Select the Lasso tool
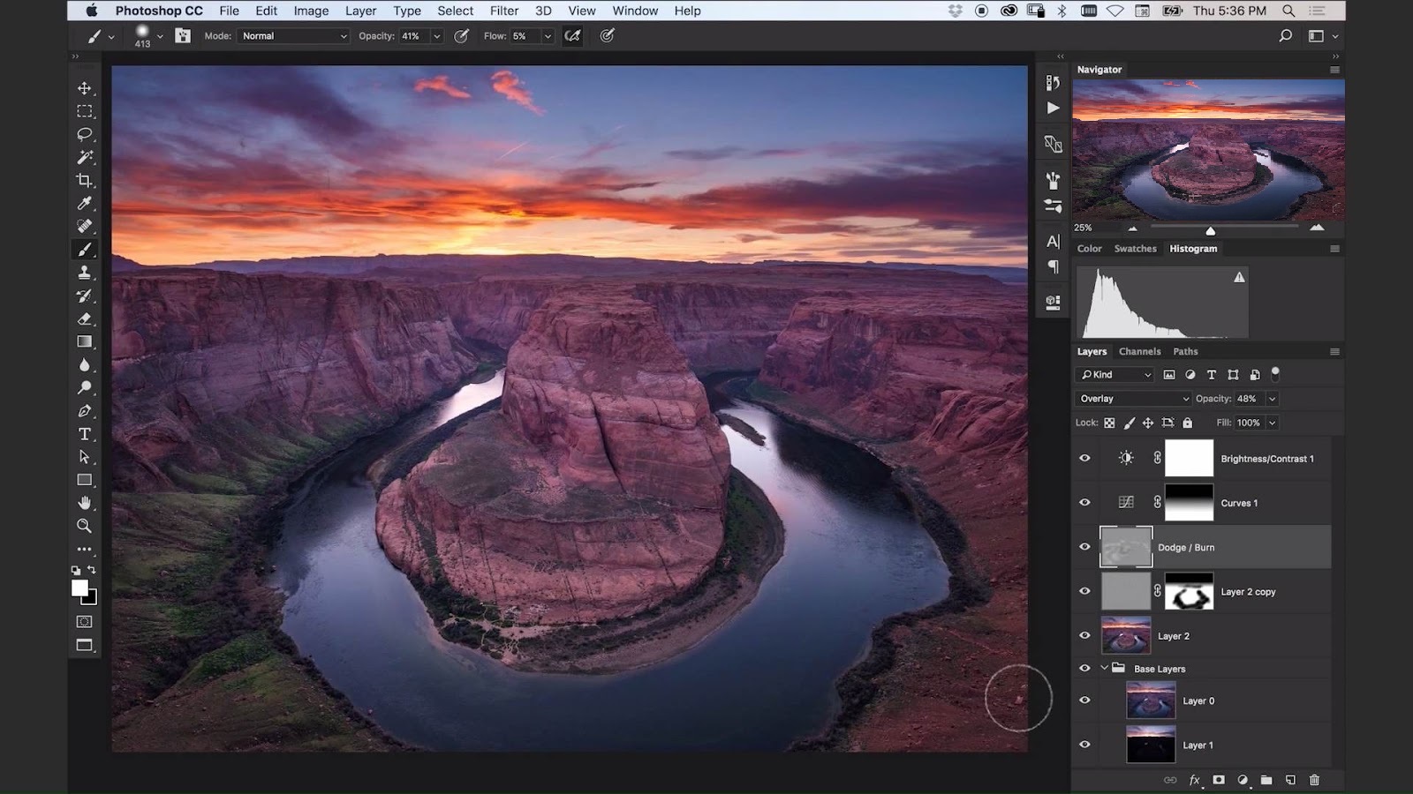The height and width of the screenshot is (794, 1413). click(85, 134)
